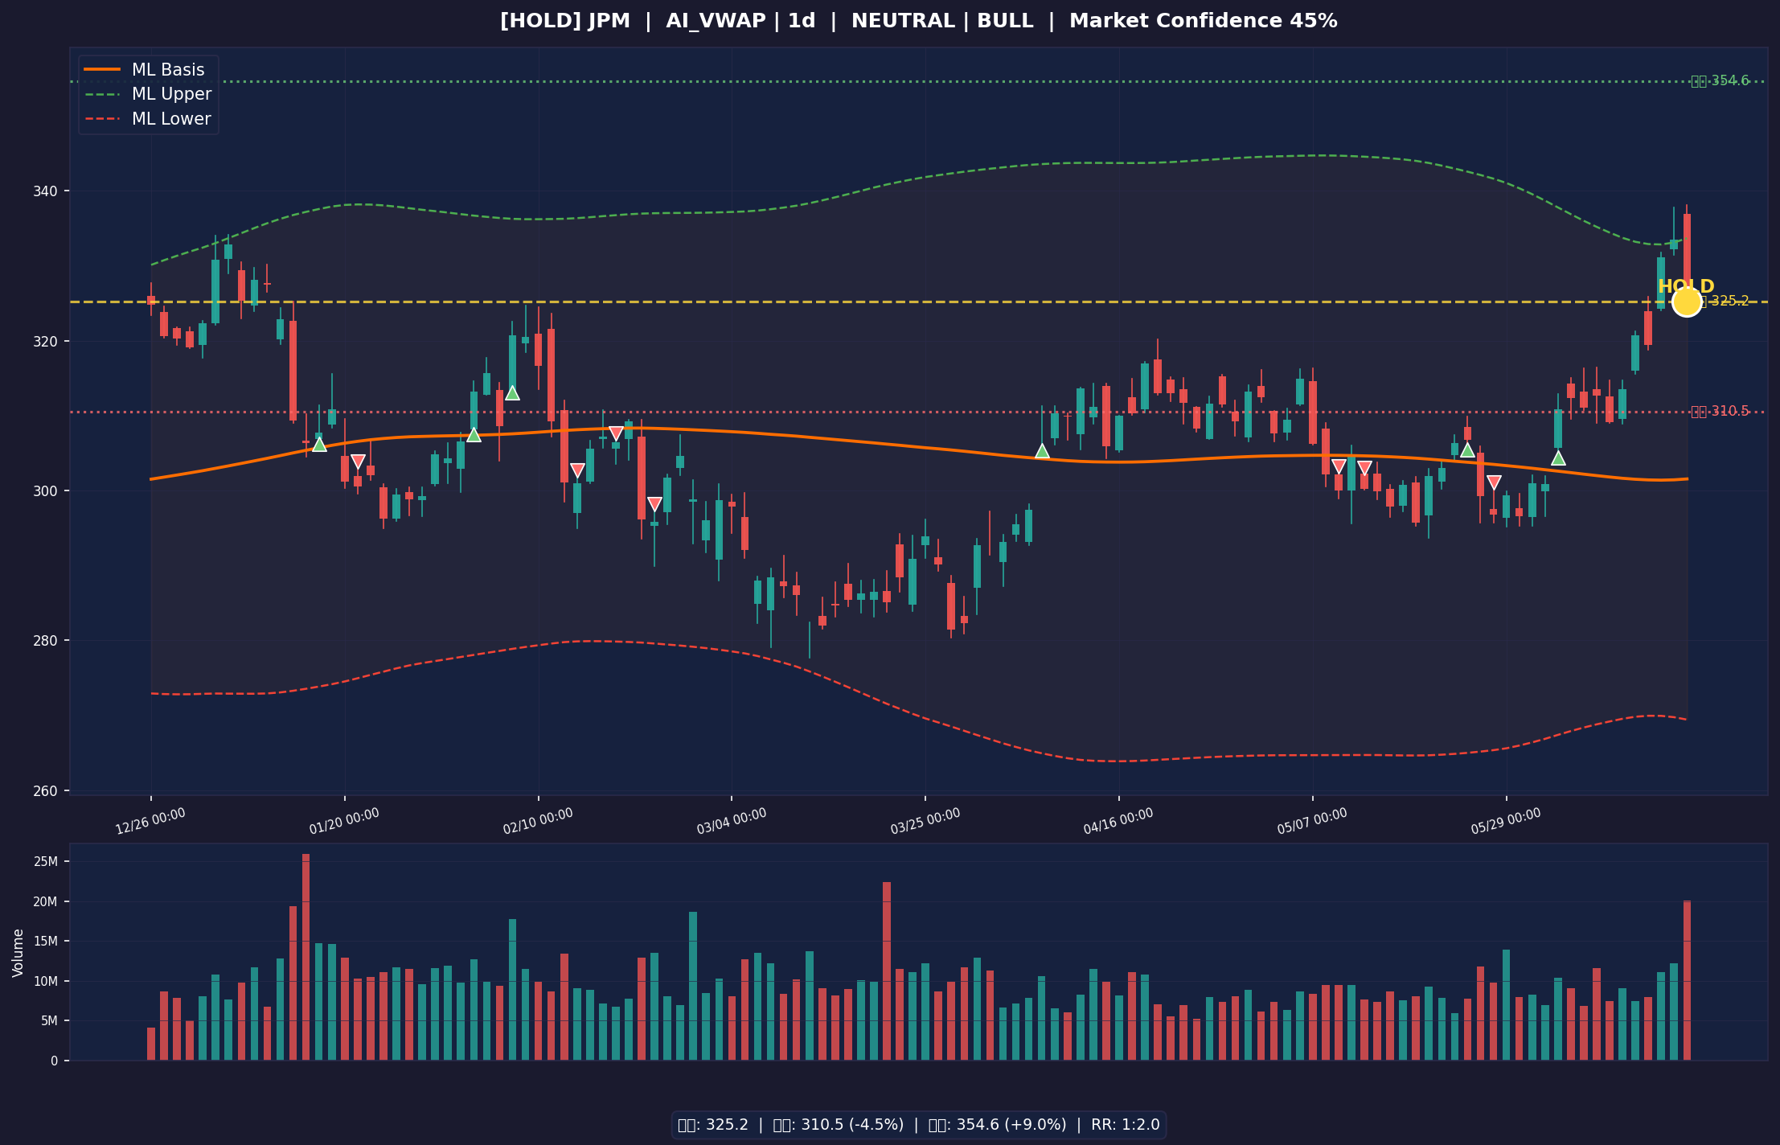Viewport: 1780px width, 1145px height.
Task: Click the 15M volume axis tick
Action: (46, 942)
